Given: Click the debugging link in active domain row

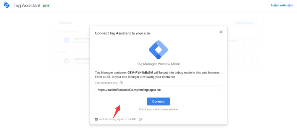Looking at the screenshot, I should pyautogui.click(x=231, y=40).
